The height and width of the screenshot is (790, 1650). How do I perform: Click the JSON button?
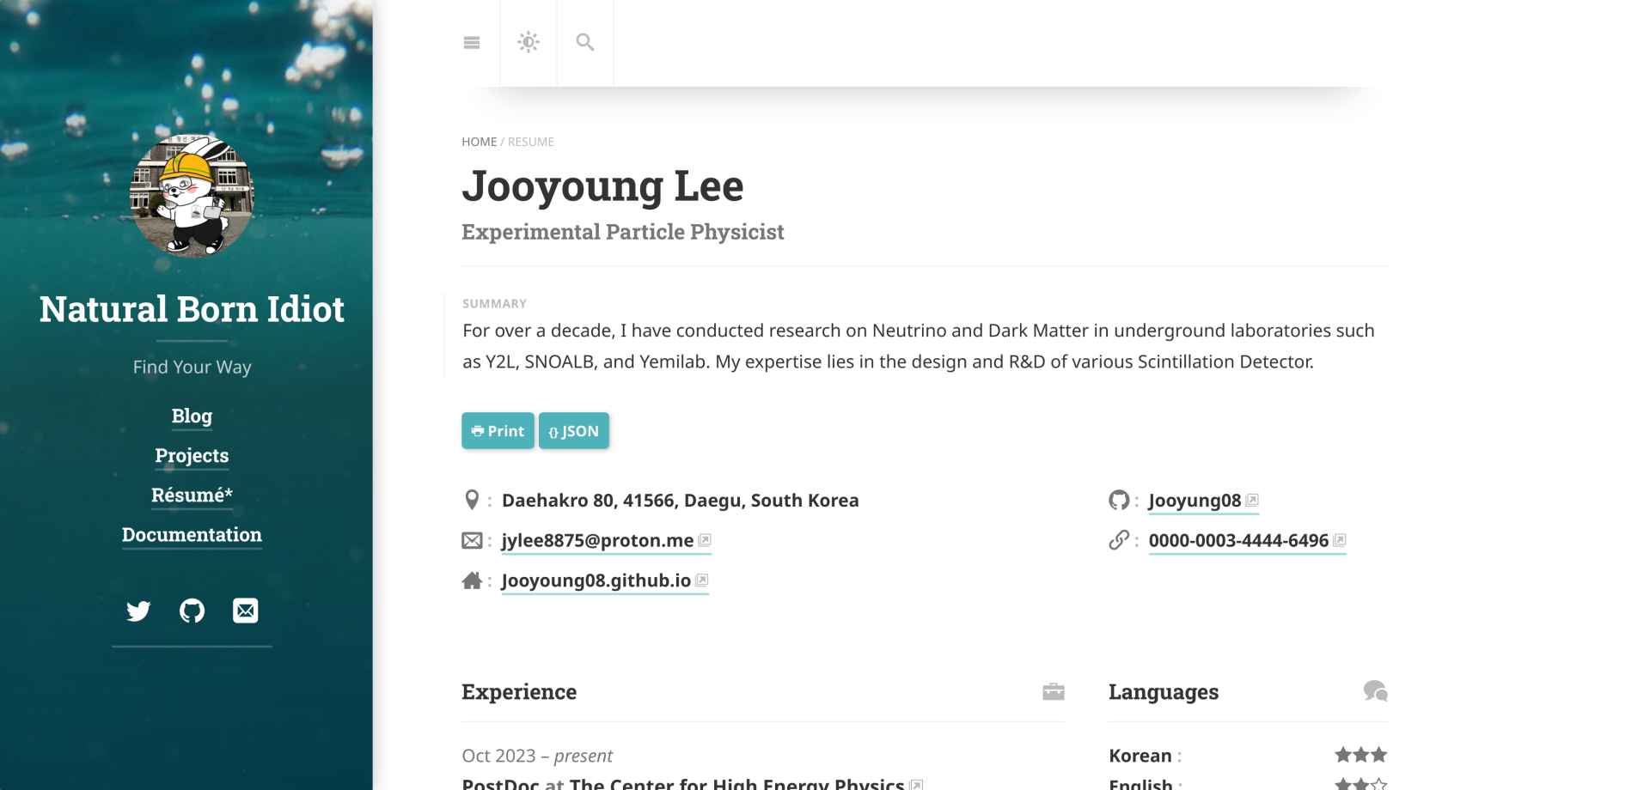(x=573, y=430)
